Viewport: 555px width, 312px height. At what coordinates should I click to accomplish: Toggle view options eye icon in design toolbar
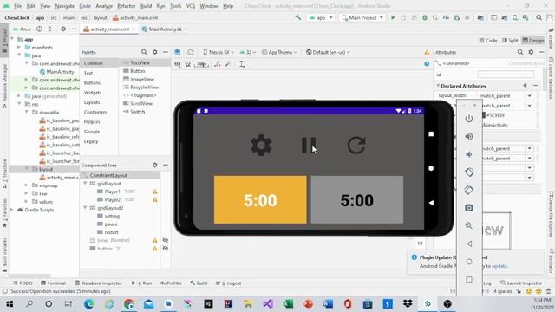[177, 64]
